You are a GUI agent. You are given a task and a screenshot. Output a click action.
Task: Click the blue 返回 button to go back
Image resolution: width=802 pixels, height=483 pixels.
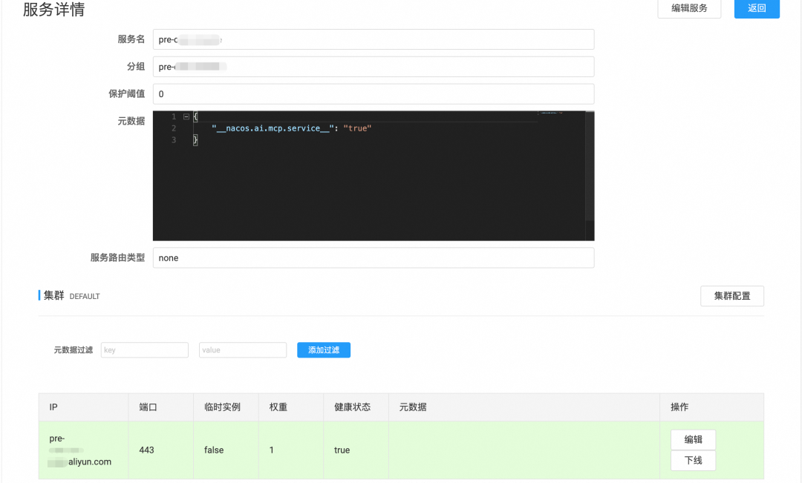756,9
